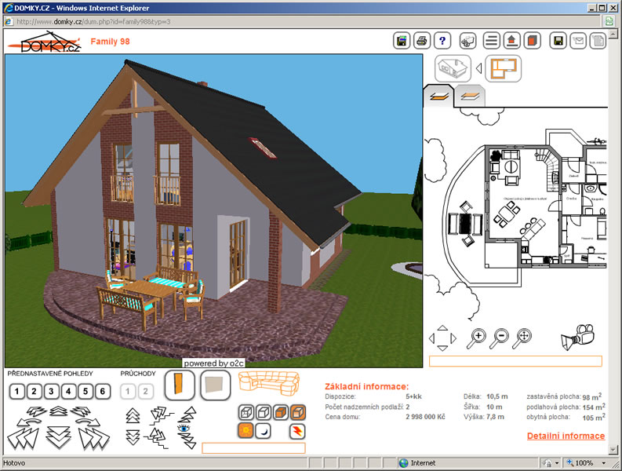Click the sofa furniture icon
The width and height of the screenshot is (622, 471).
pos(270,384)
